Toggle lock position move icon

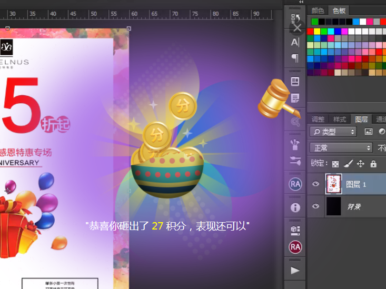(360, 164)
